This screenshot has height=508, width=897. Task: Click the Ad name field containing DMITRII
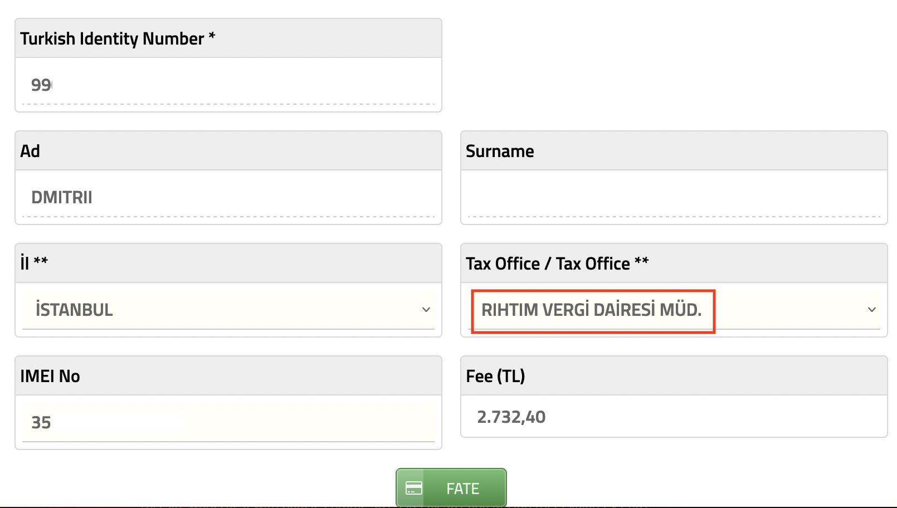pyautogui.click(x=228, y=198)
